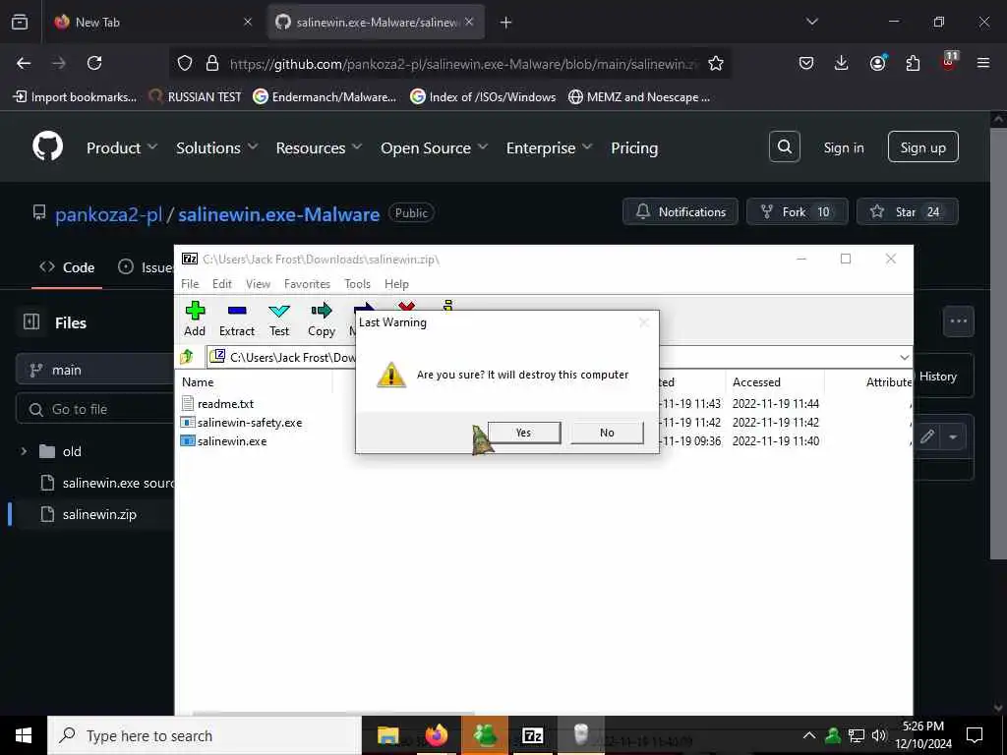Switch to the New Tab browser tab
The image size is (1007, 755).
point(154,22)
